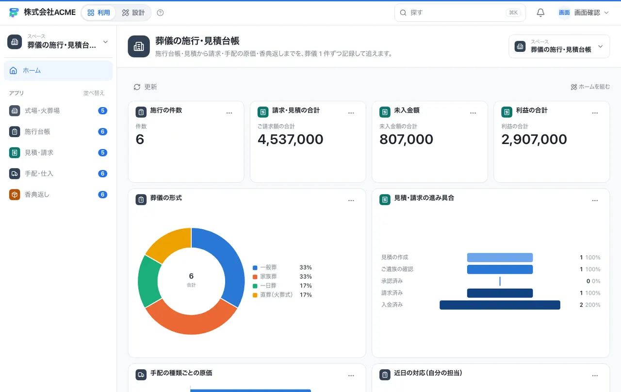Open the three-dot menu on 施行の件数 card
This screenshot has width=621, height=392.
(229, 113)
